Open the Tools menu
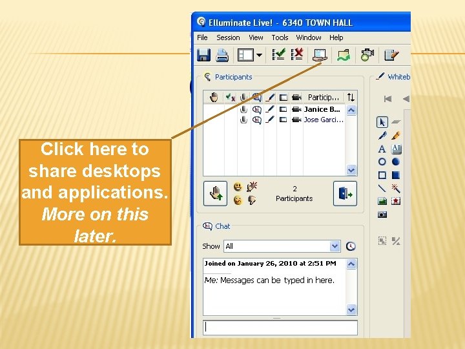This screenshot has height=349, width=465. point(280,37)
